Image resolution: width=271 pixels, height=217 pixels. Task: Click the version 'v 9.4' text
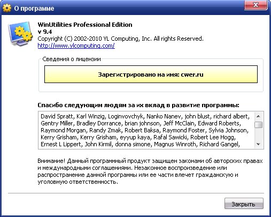45,32
